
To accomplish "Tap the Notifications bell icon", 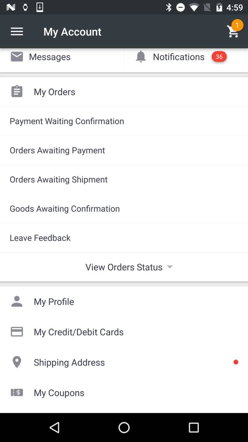I will pyautogui.click(x=141, y=57).
